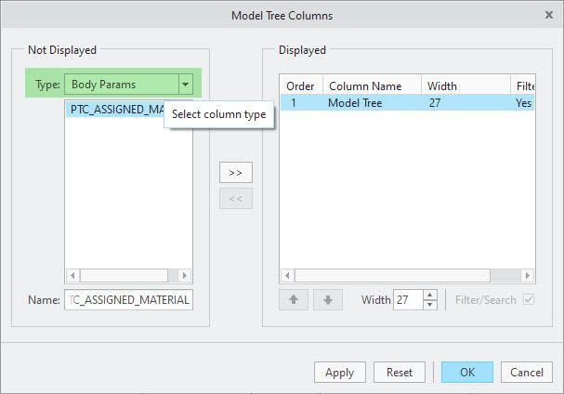564x394 pixels.
Task: Click the remove column (<<) button
Action: (235, 199)
